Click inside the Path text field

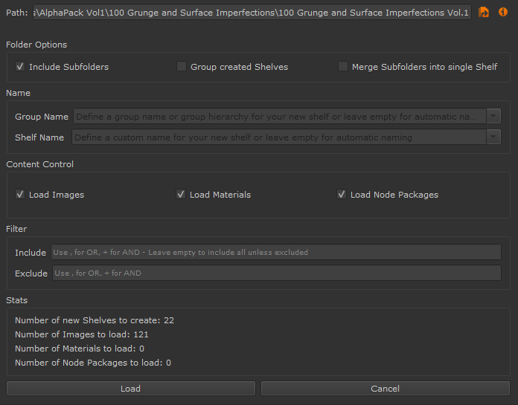(x=252, y=13)
